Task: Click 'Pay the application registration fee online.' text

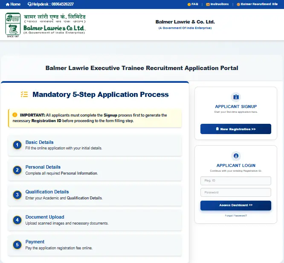Action: [x=59, y=248]
